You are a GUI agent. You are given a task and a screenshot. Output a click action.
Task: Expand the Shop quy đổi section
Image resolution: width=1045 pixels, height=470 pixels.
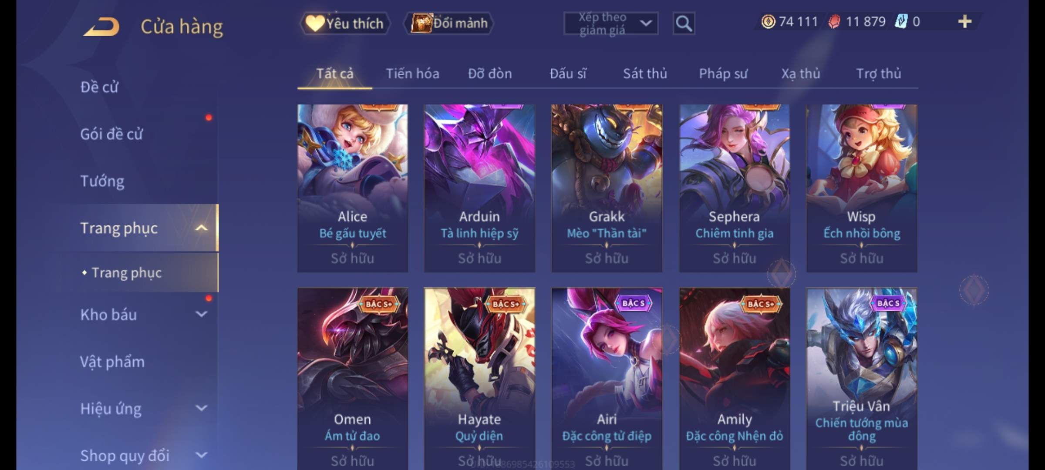click(201, 455)
